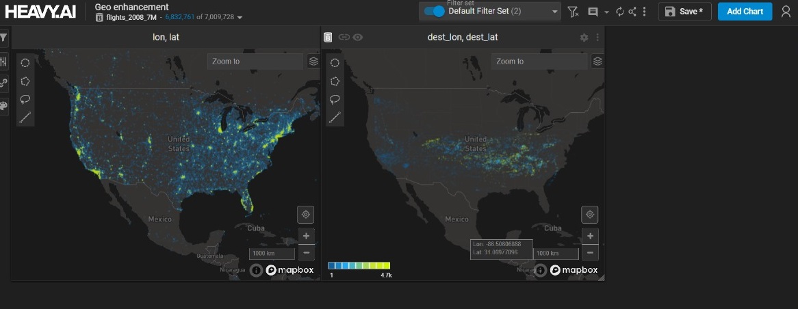Select polygon selection tool on dest_lon map

(335, 81)
